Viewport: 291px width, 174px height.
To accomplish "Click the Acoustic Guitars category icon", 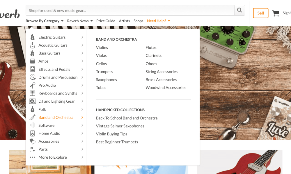I will (x=33, y=45).
